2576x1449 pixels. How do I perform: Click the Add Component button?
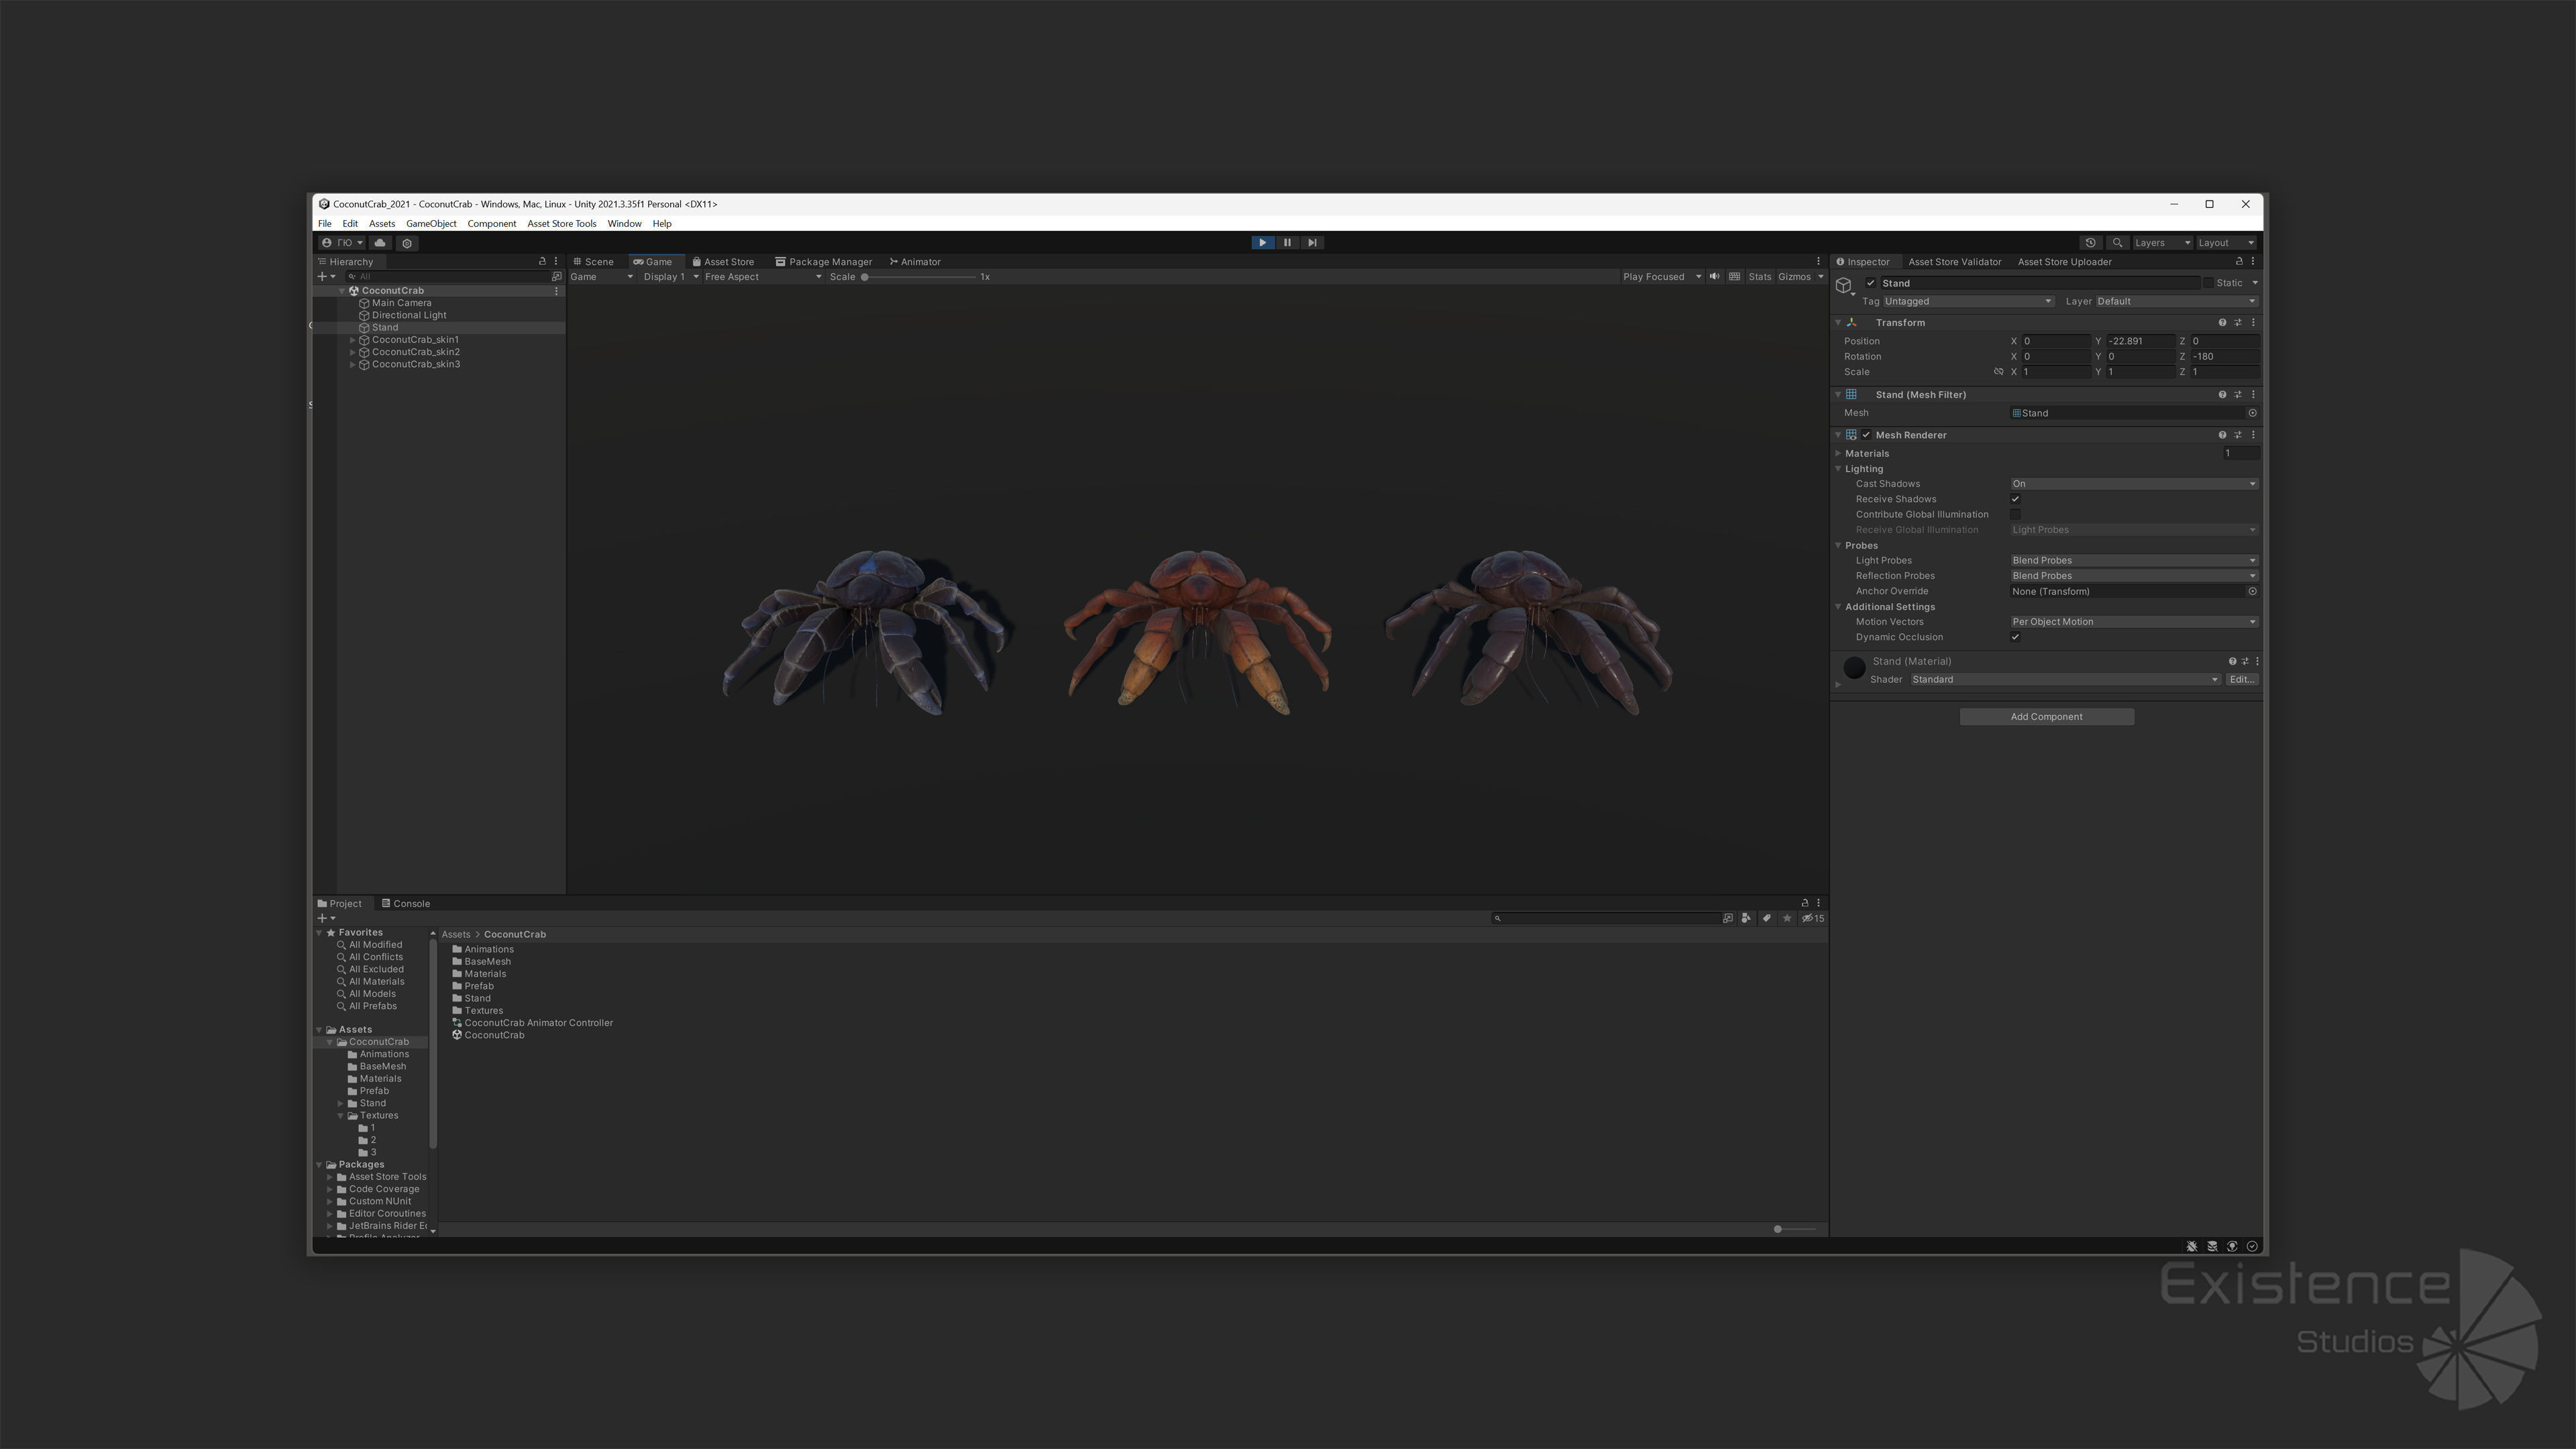(x=2046, y=717)
